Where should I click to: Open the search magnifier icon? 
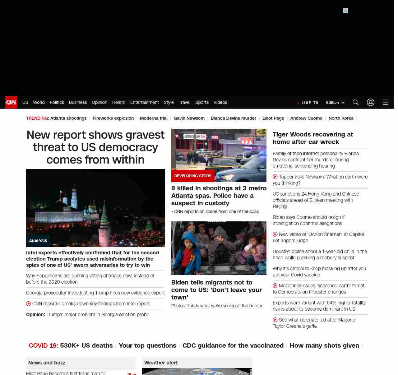click(x=356, y=102)
